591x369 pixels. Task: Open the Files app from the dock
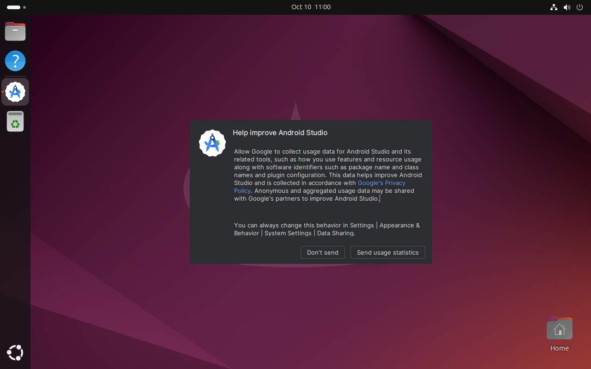[x=15, y=31]
